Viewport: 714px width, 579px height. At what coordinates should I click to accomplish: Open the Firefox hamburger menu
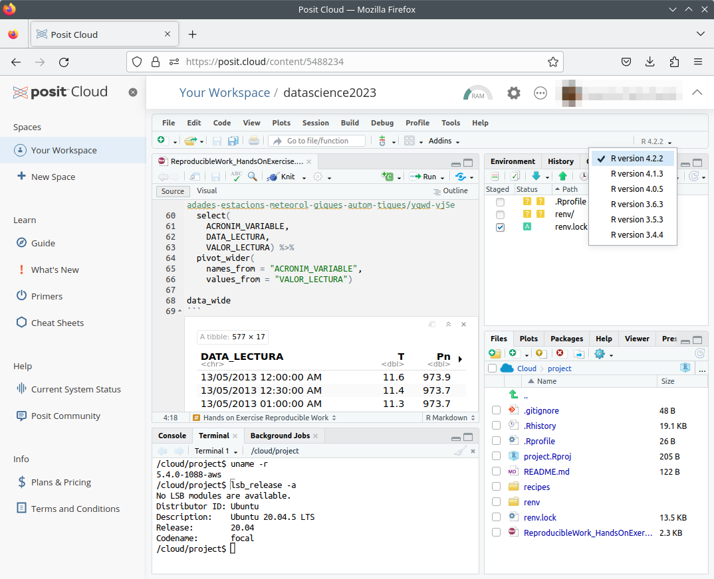[x=697, y=62]
